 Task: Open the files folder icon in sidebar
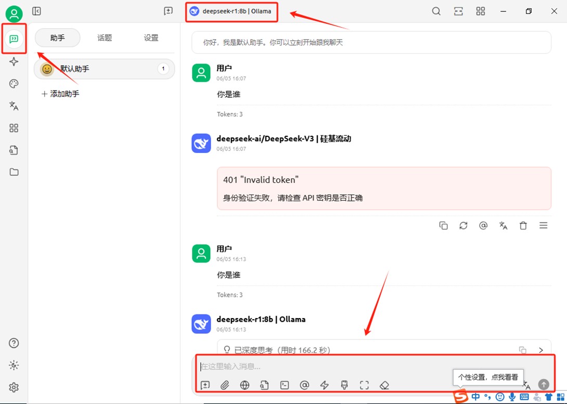coord(14,172)
